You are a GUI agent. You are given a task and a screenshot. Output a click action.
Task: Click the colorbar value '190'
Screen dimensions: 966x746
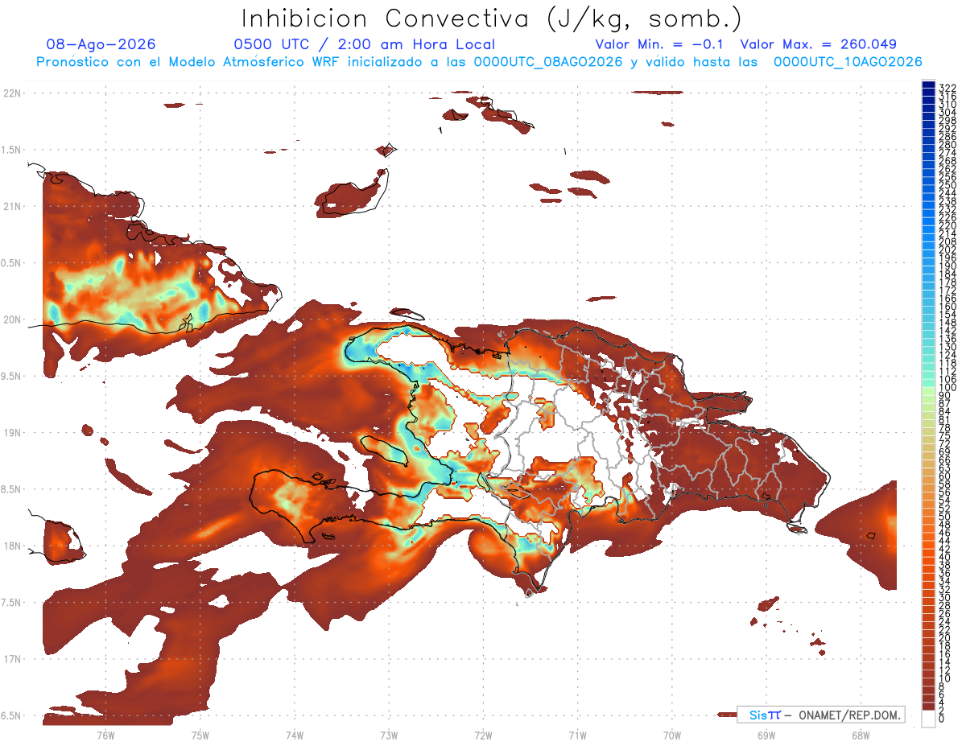point(947,266)
